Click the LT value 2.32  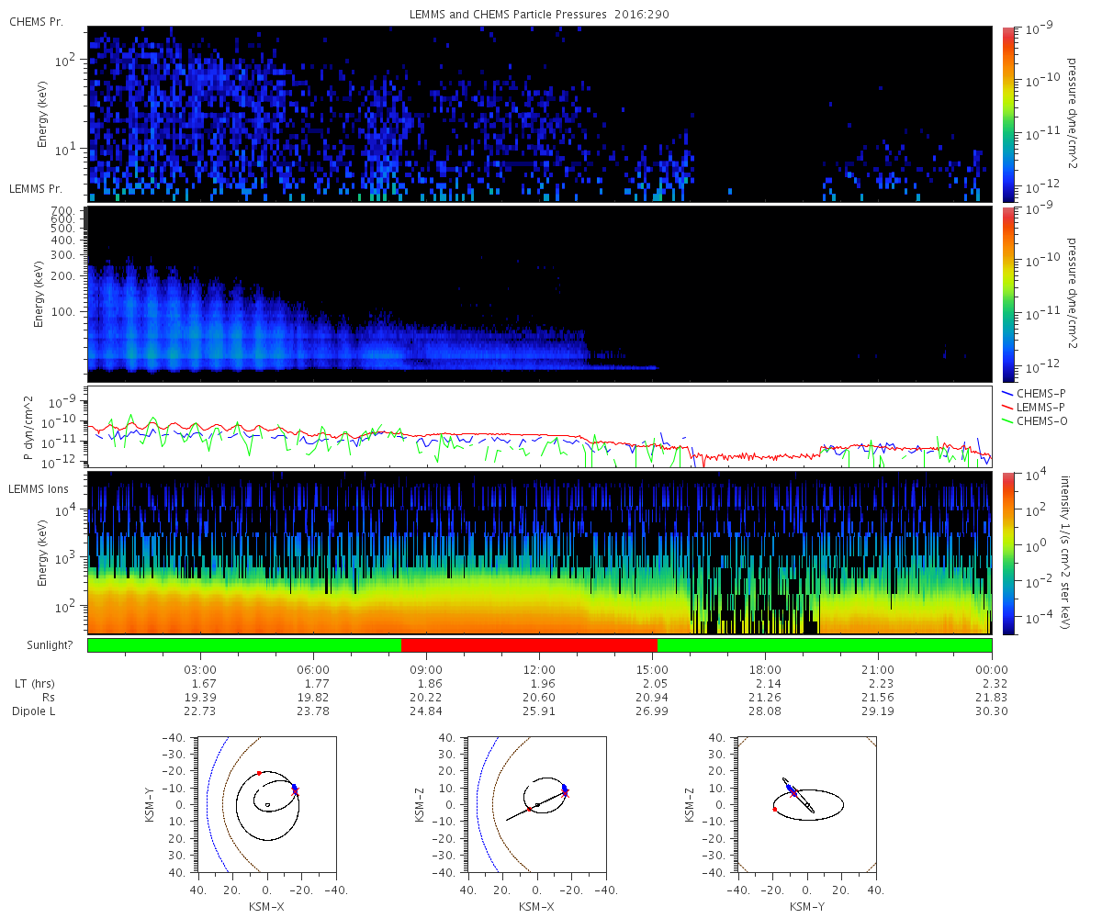(x=995, y=684)
